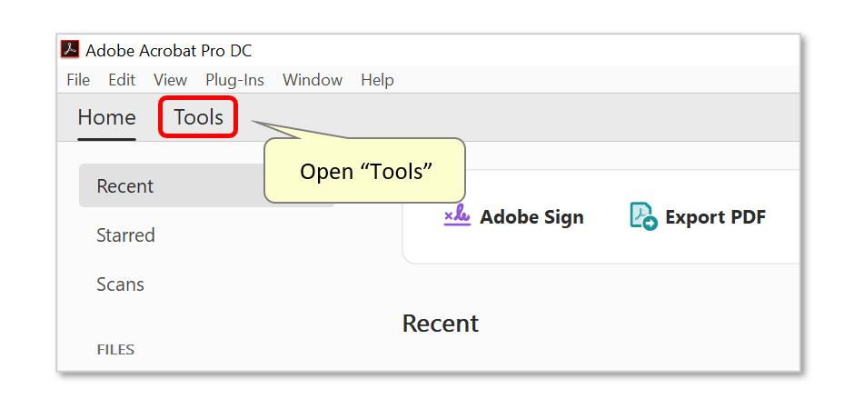
Task: Click the Adobe Acrobat Pro DC title text
Action: (x=169, y=50)
